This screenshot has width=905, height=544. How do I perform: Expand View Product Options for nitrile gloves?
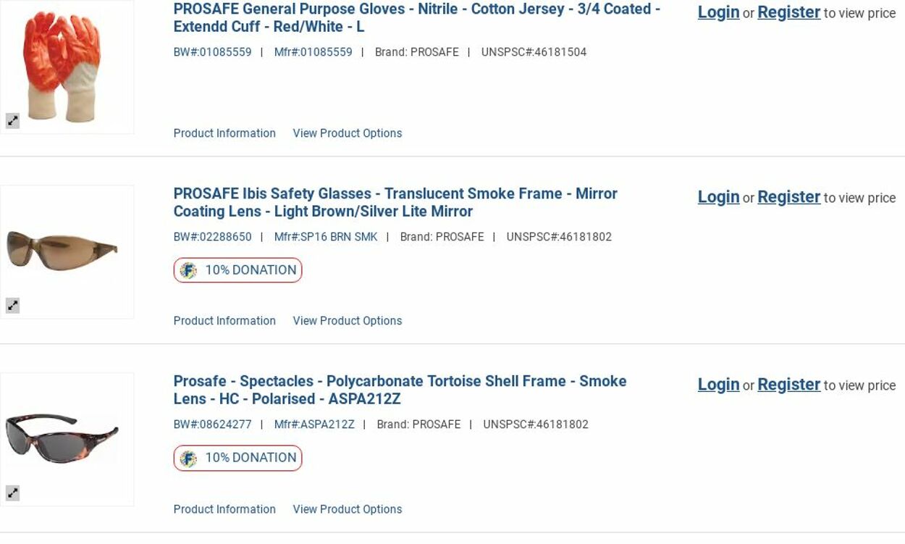click(347, 133)
